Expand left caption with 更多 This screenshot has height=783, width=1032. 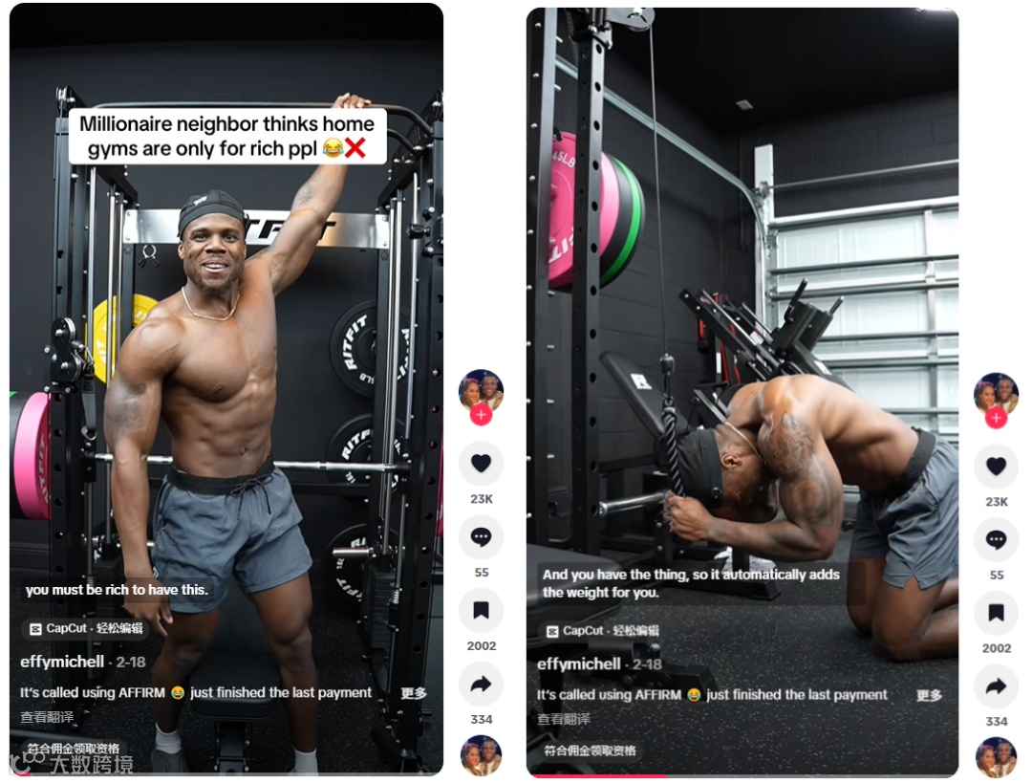[x=414, y=693]
